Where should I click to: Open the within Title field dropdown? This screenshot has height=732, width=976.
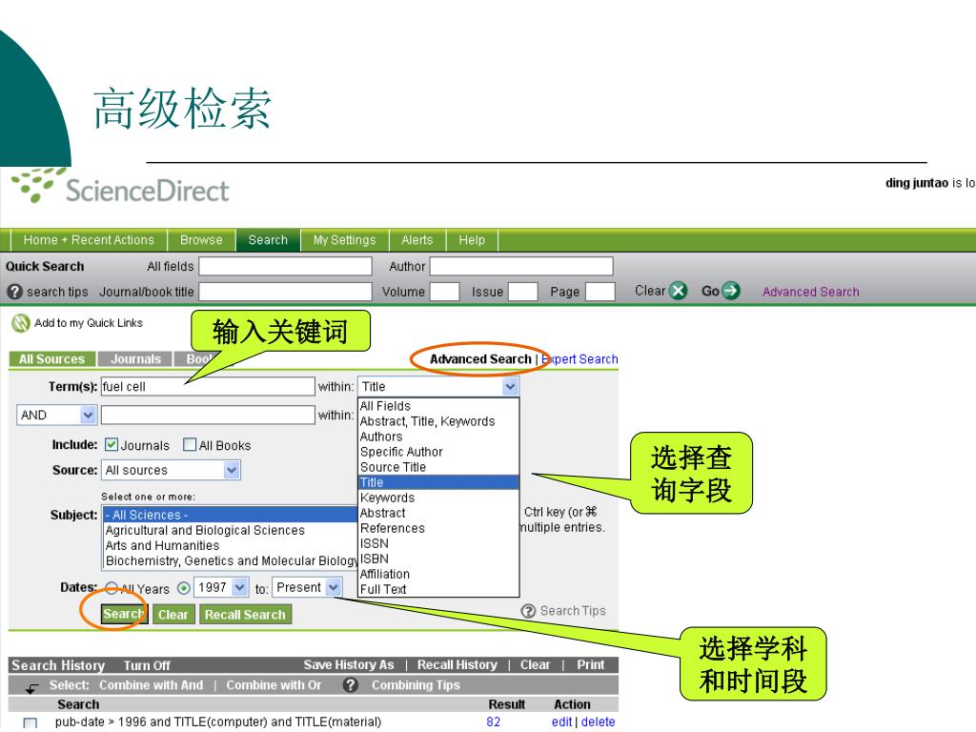pyautogui.click(x=511, y=387)
